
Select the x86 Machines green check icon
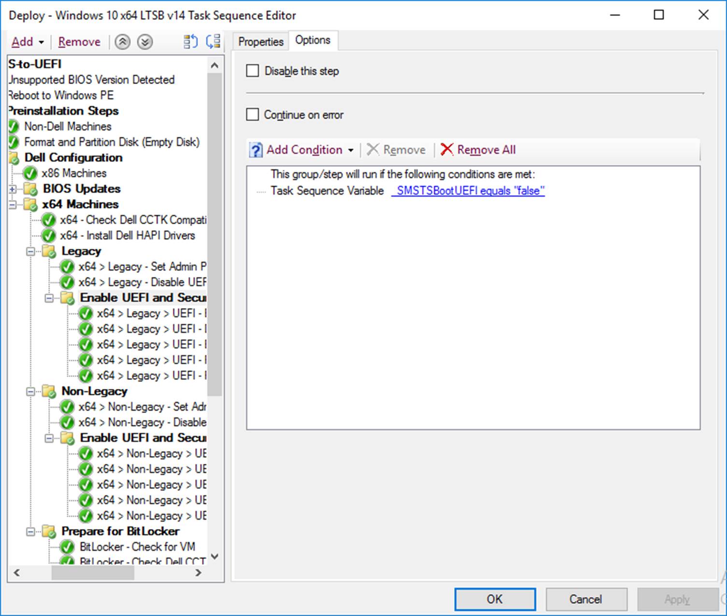[30, 173]
